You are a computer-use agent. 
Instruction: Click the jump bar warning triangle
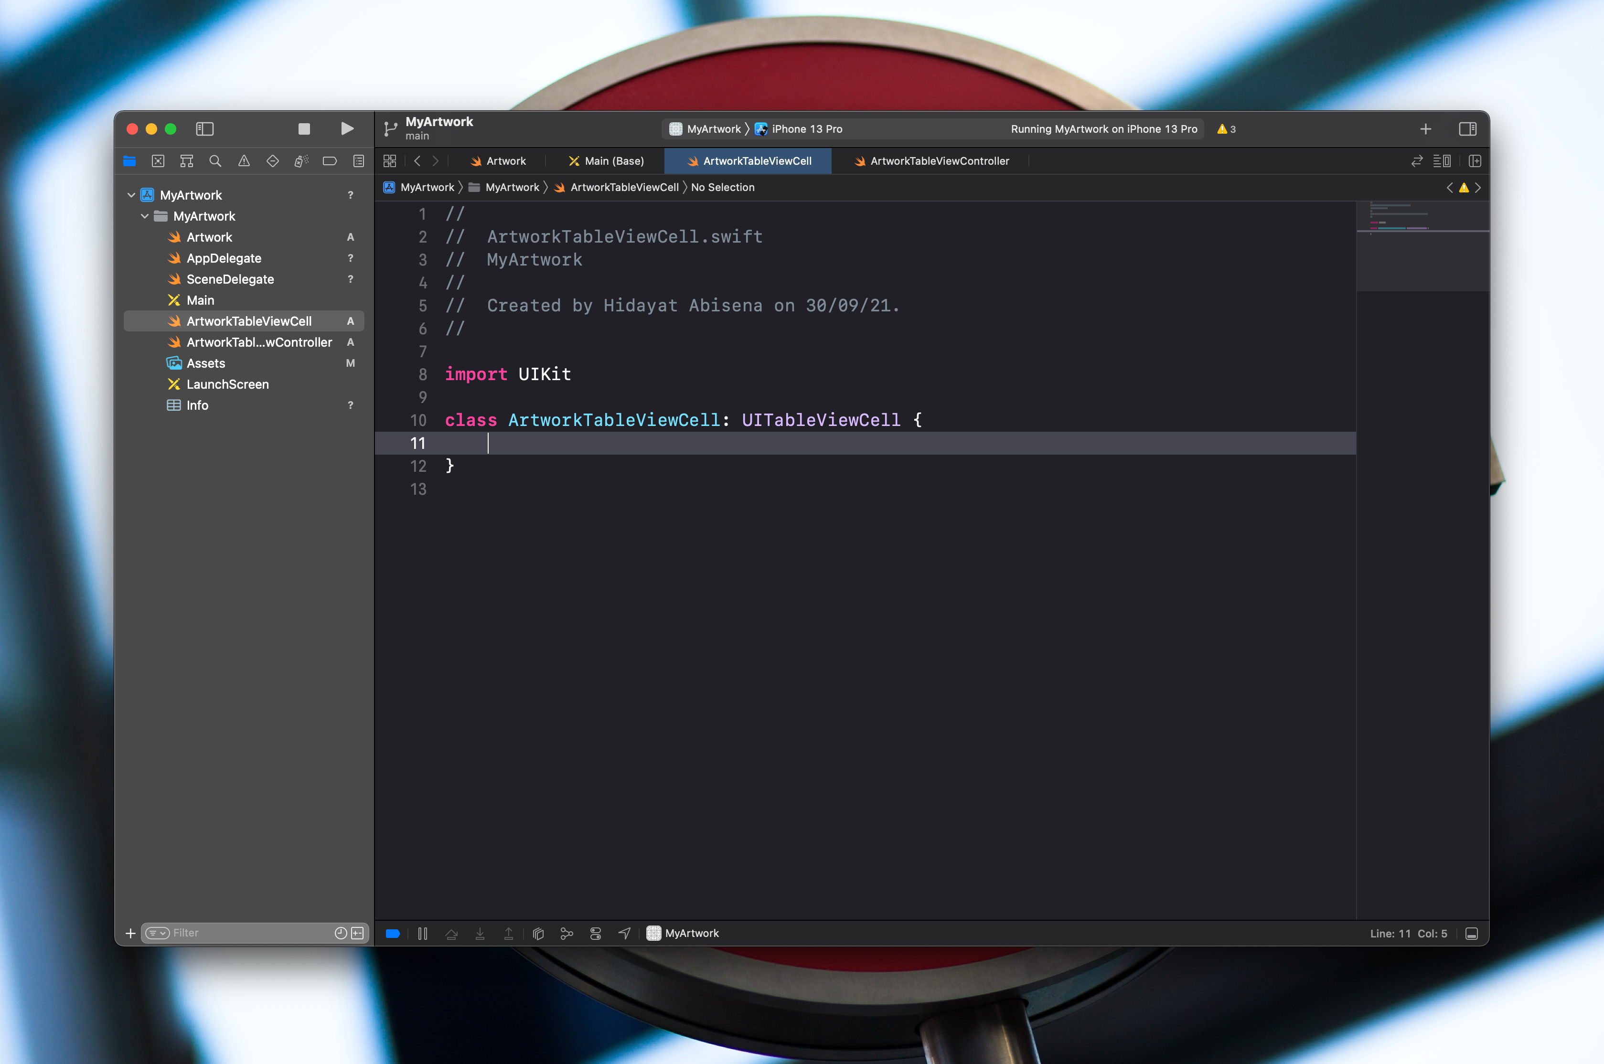(x=1464, y=187)
